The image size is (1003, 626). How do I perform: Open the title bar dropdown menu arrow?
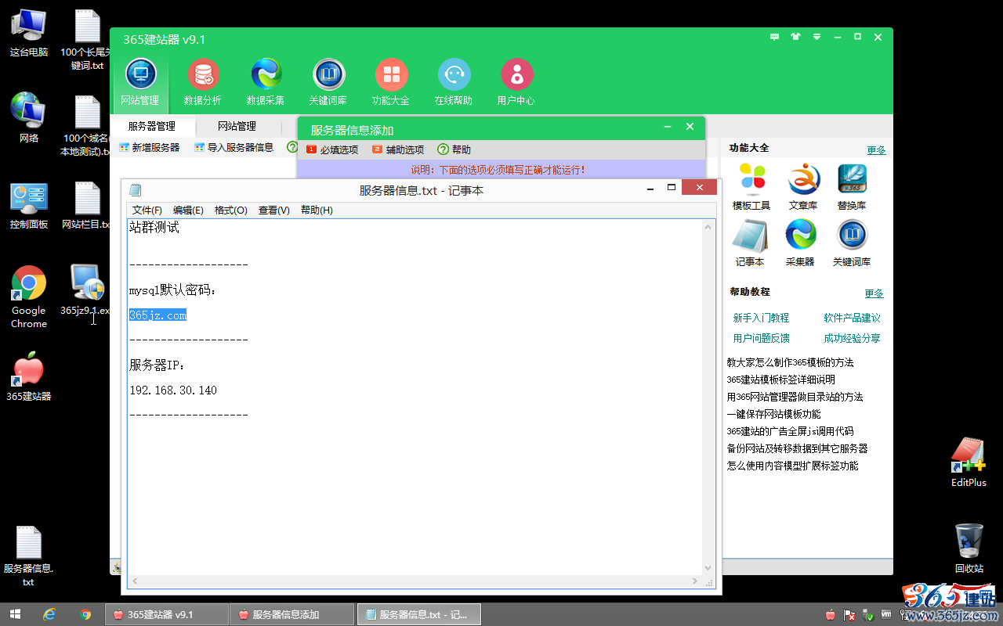817,37
